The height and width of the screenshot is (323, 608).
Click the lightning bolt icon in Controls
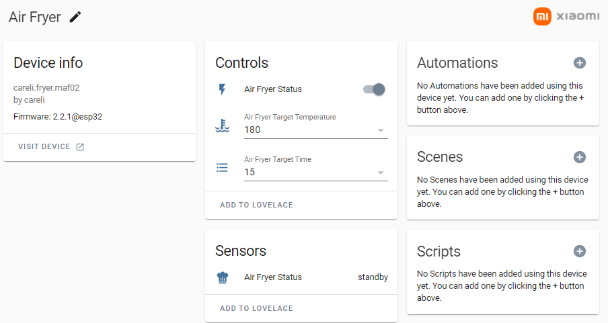point(223,89)
